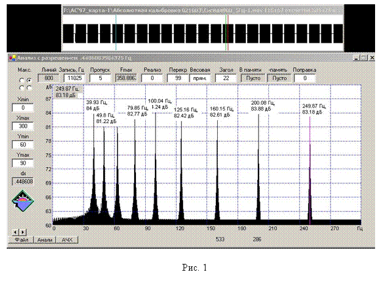Image resolution: width=383 pixels, height=281 pixels.
Task: Click the 'В памяти' Пусто button
Action: point(252,78)
